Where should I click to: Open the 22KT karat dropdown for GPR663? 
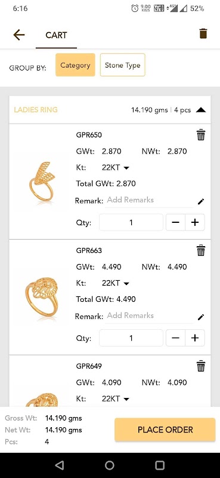pyautogui.click(x=115, y=283)
